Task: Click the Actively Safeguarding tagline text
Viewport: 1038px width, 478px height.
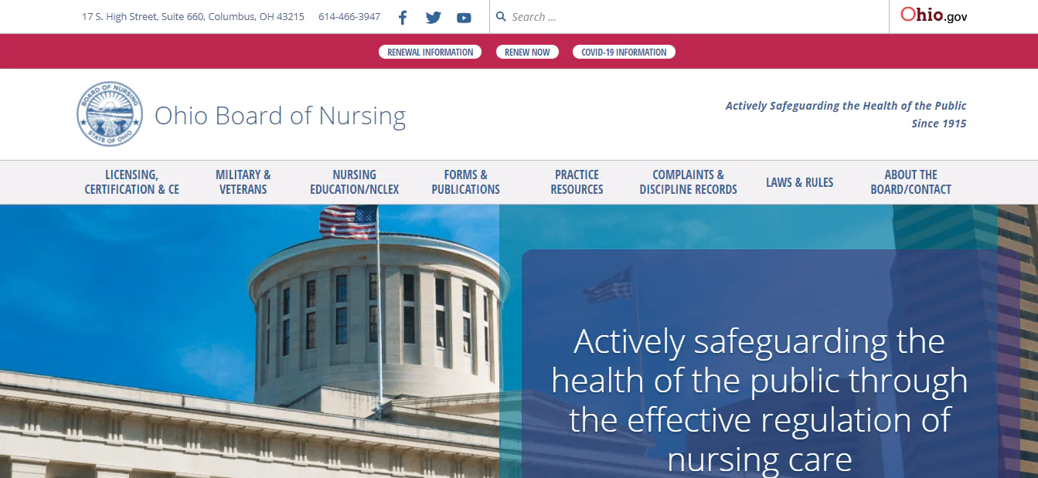Action: point(846,114)
